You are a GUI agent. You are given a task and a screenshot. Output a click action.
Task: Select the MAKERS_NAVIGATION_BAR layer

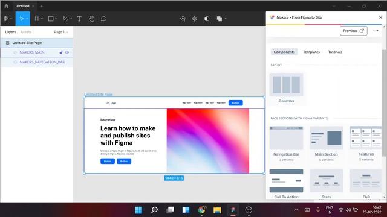click(36, 62)
